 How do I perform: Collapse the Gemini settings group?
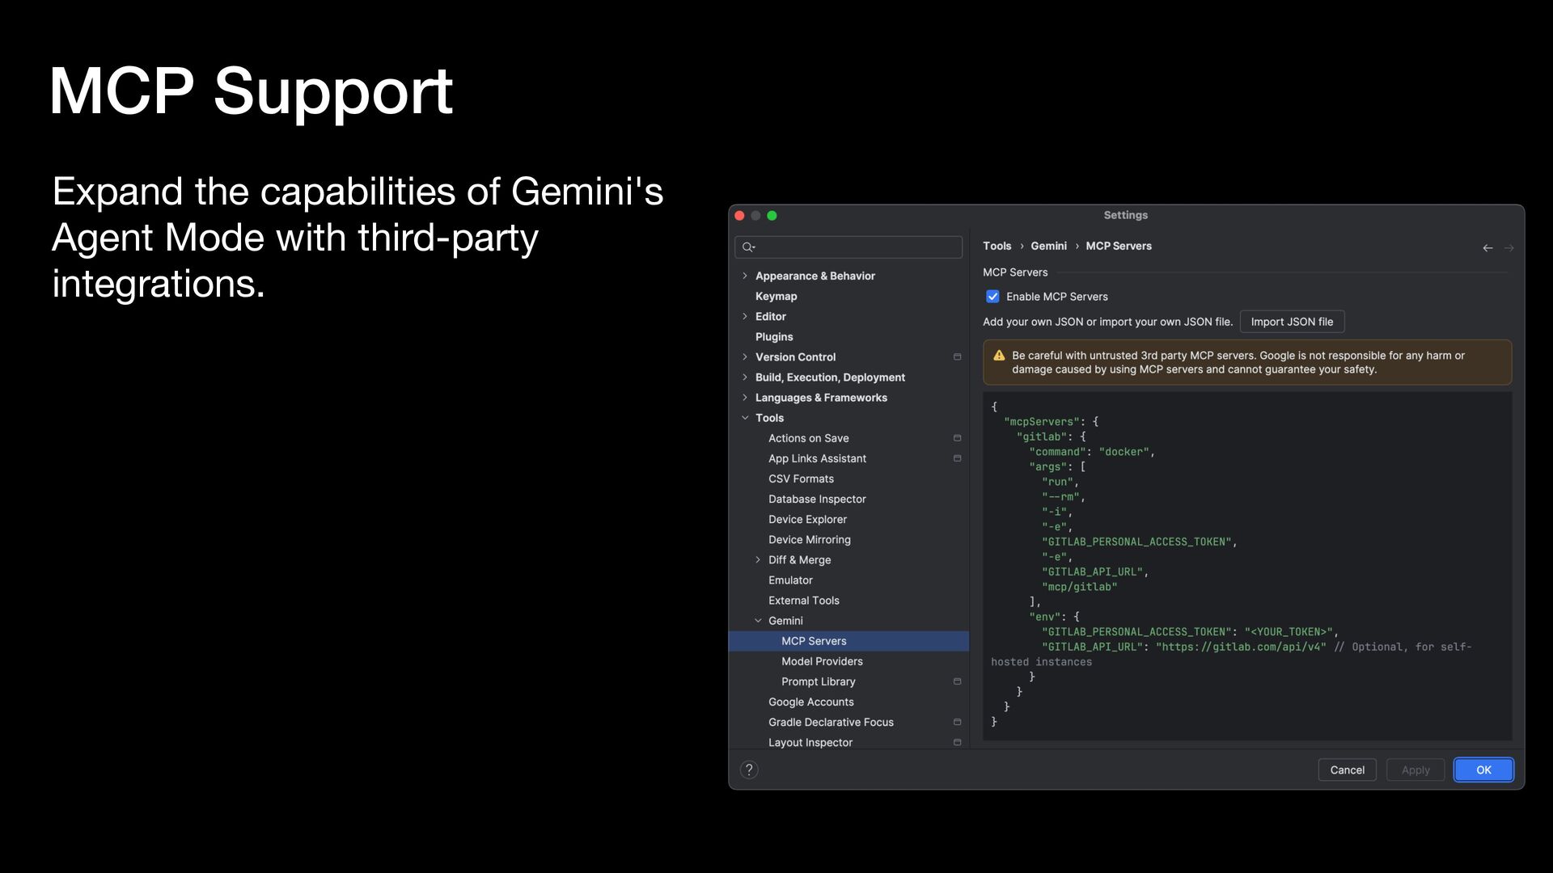[x=758, y=621]
